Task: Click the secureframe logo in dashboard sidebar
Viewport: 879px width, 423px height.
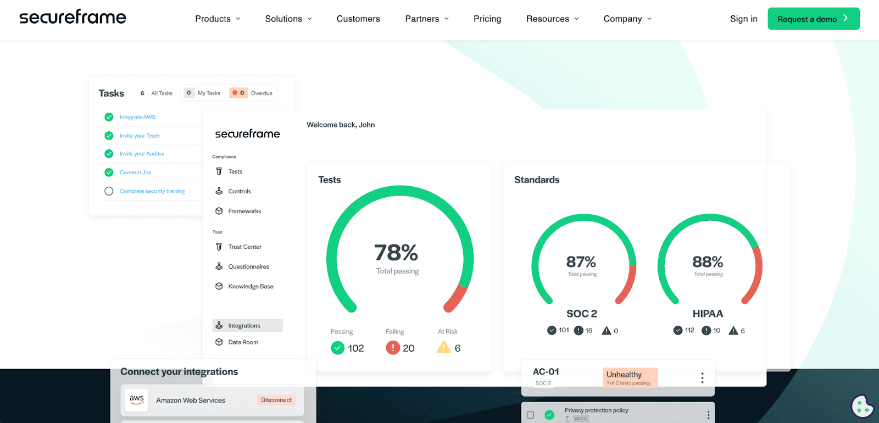Action: tap(247, 133)
